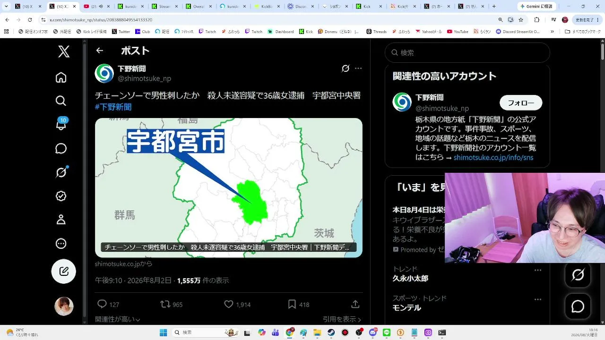Click the 下野新聞 avatar on the post
This screenshot has width=605, height=340.
[x=104, y=73]
